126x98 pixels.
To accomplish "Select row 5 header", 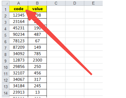I will [x=6, y=35].
